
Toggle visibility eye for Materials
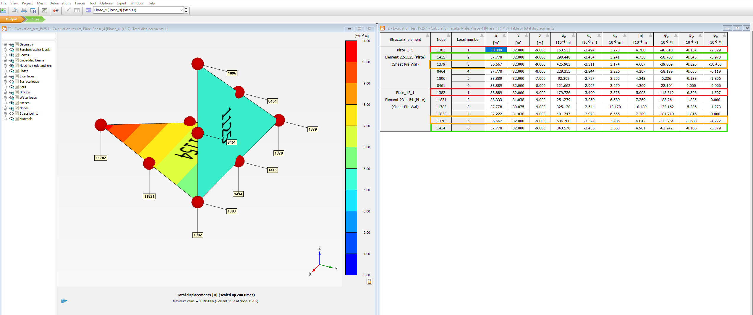coord(12,119)
